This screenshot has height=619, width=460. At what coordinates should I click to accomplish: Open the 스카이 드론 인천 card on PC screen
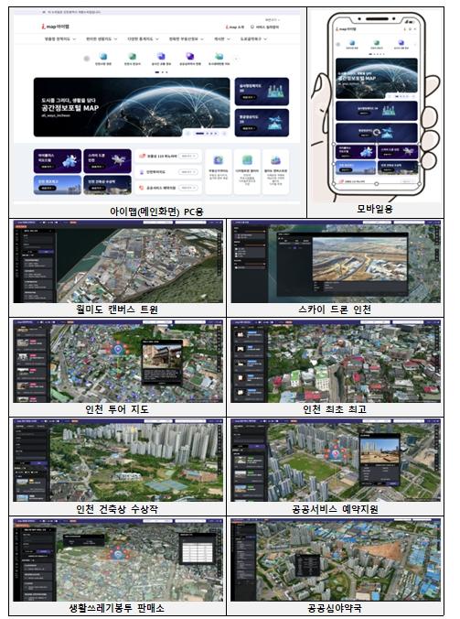coord(107,161)
